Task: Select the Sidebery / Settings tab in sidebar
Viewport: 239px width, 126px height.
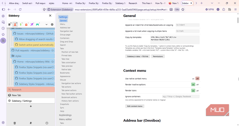Action: click(31, 101)
